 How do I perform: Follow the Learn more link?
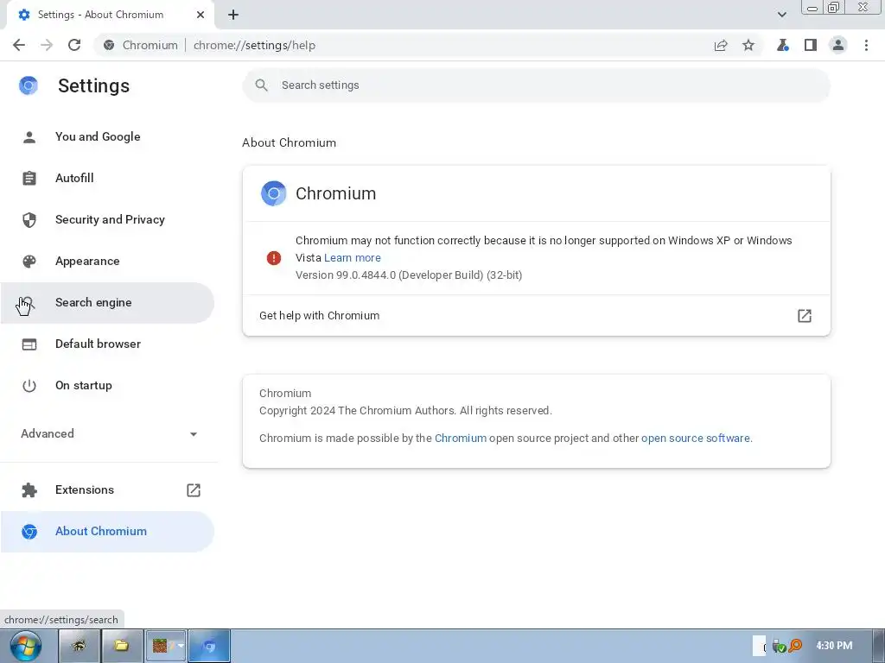(x=353, y=257)
